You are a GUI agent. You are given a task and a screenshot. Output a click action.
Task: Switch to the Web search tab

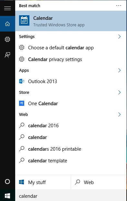point(99,182)
